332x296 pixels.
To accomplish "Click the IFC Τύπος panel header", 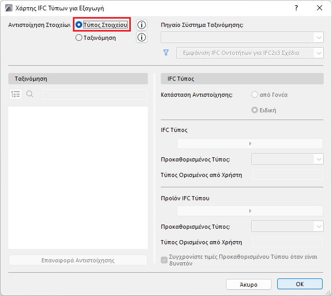I will pos(242,79).
